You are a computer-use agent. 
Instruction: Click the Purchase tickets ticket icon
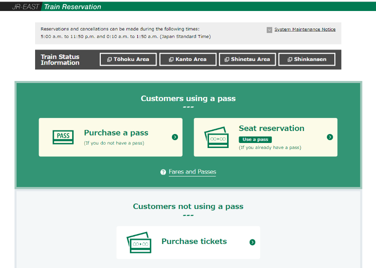[139, 242]
